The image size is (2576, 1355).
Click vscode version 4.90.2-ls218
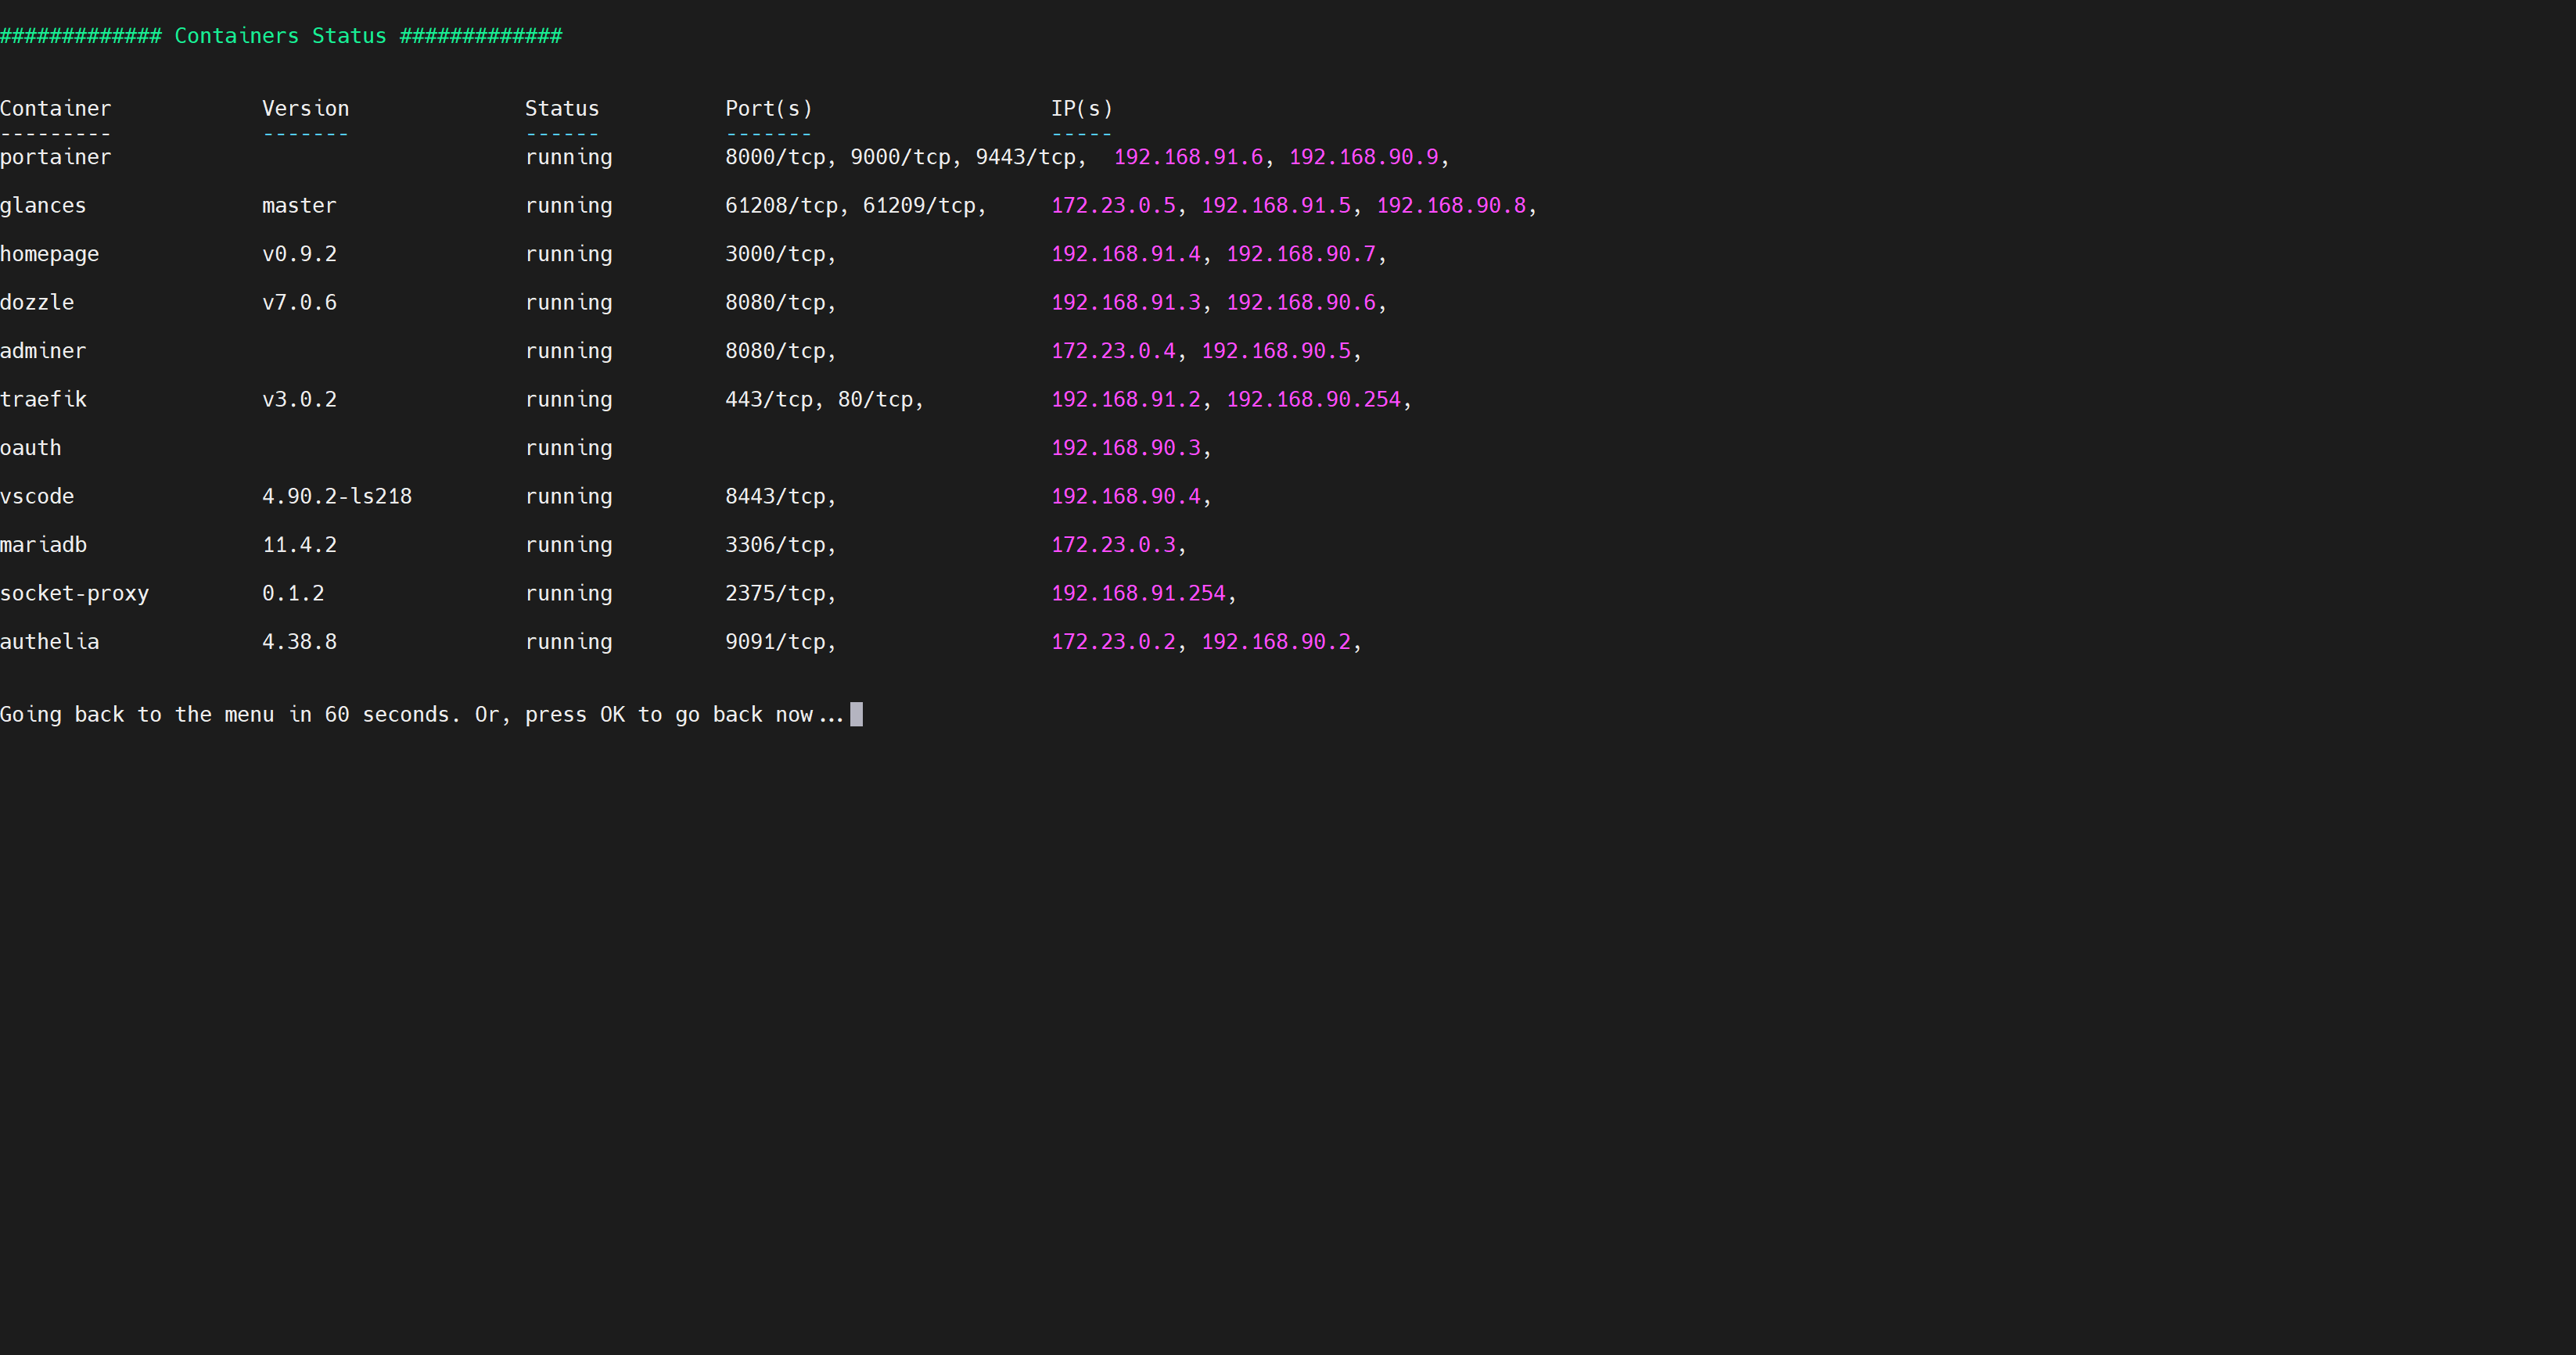(336, 496)
